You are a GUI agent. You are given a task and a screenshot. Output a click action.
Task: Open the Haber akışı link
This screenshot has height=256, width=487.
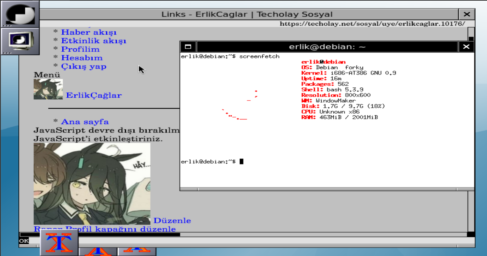(x=89, y=32)
